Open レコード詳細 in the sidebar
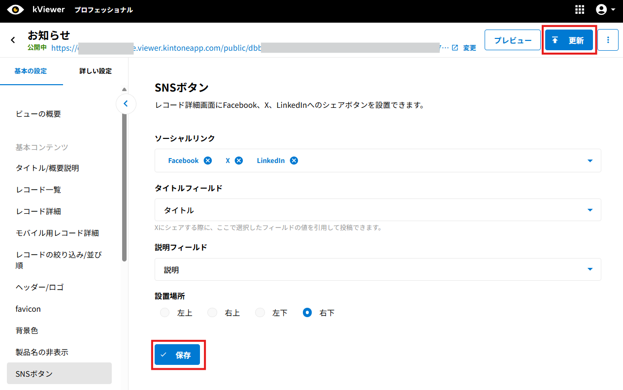 click(x=38, y=211)
